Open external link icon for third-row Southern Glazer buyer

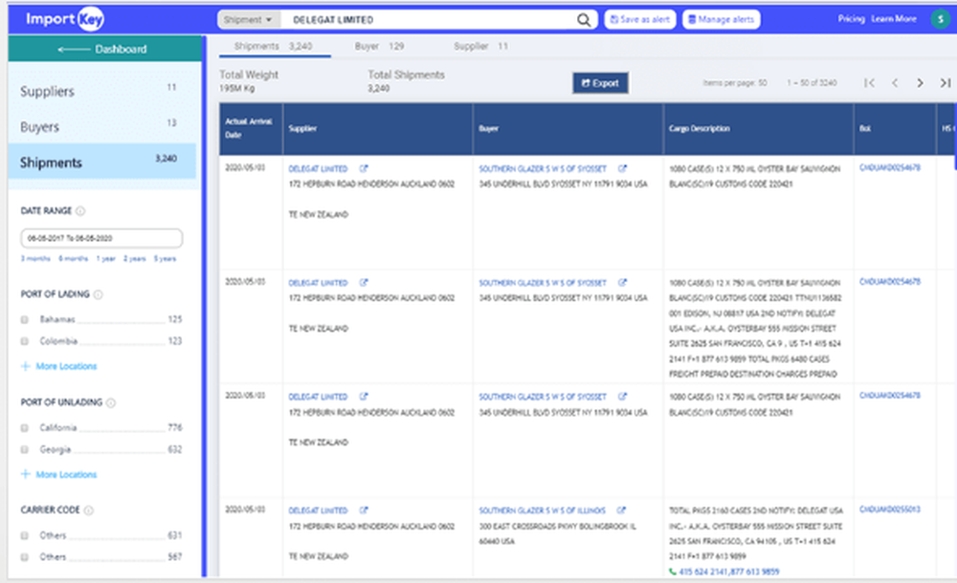point(622,397)
